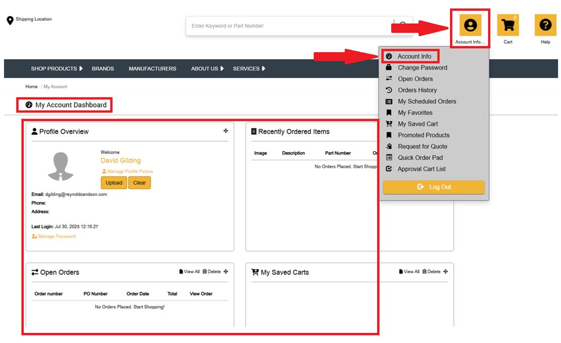Screen dimensions: 561x343
Task: Click the move icon on Profile Overview
Action: point(226,131)
